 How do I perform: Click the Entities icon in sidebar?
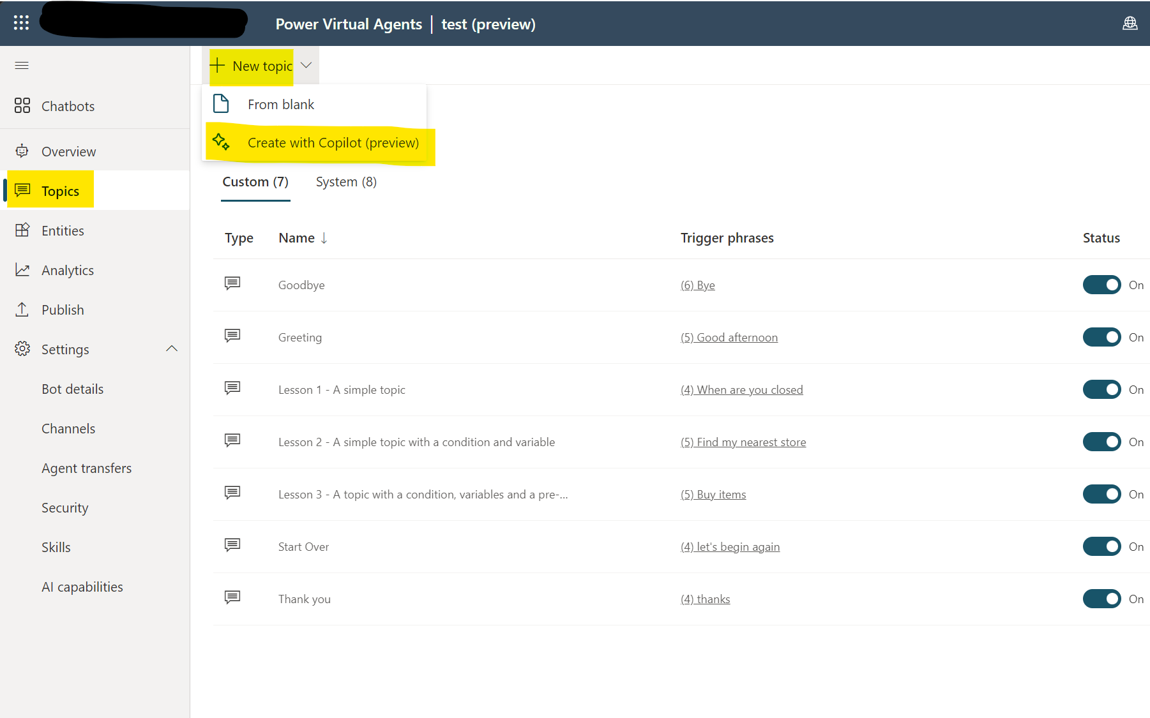tap(22, 230)
